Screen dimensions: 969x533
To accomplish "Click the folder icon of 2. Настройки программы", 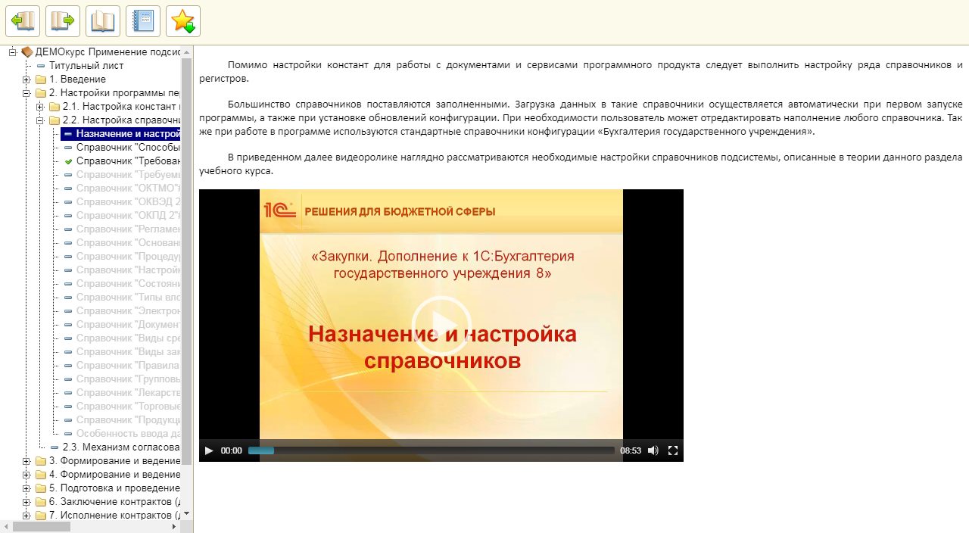I will point(41,93).
